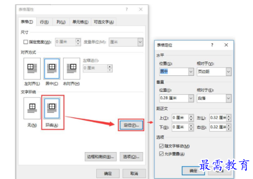Decrease the 左缩进 spinner value
This screenshot has width=253, height=179.
click(x=110, y=70)
